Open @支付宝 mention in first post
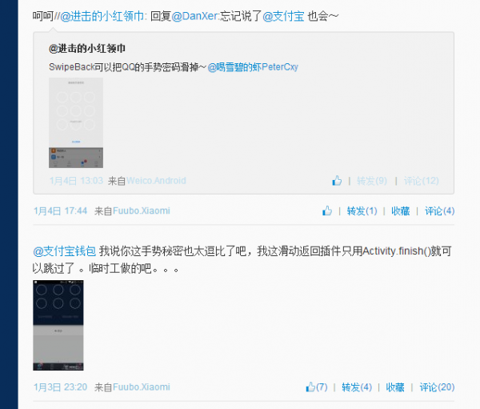 (283, 16)
